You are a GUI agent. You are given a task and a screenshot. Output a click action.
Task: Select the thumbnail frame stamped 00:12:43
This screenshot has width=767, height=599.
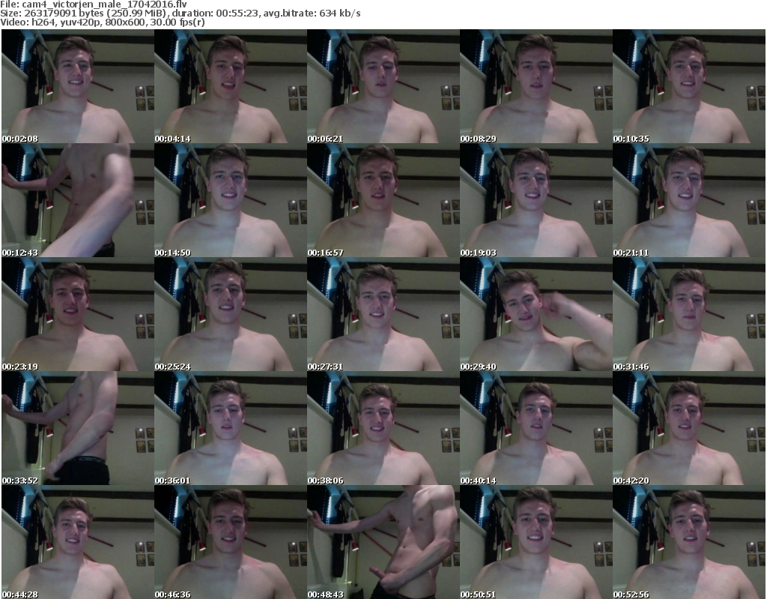click(78, 200)
